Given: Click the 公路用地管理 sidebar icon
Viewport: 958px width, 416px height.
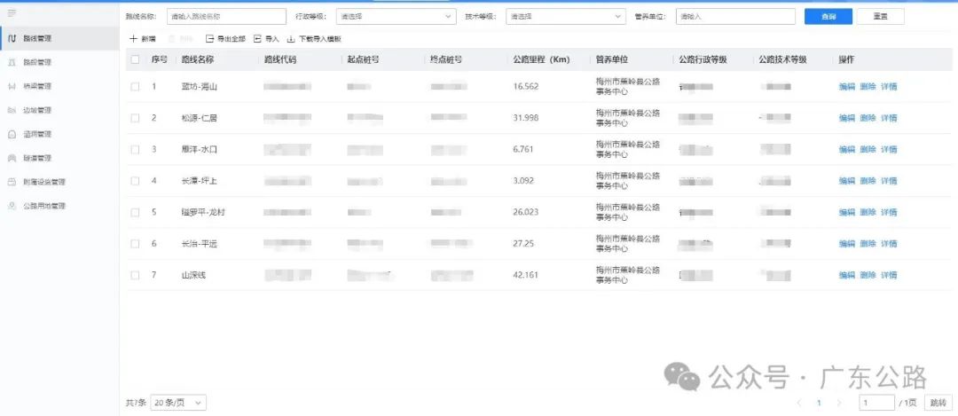Looking at the screenshot, I should [12, 206].
